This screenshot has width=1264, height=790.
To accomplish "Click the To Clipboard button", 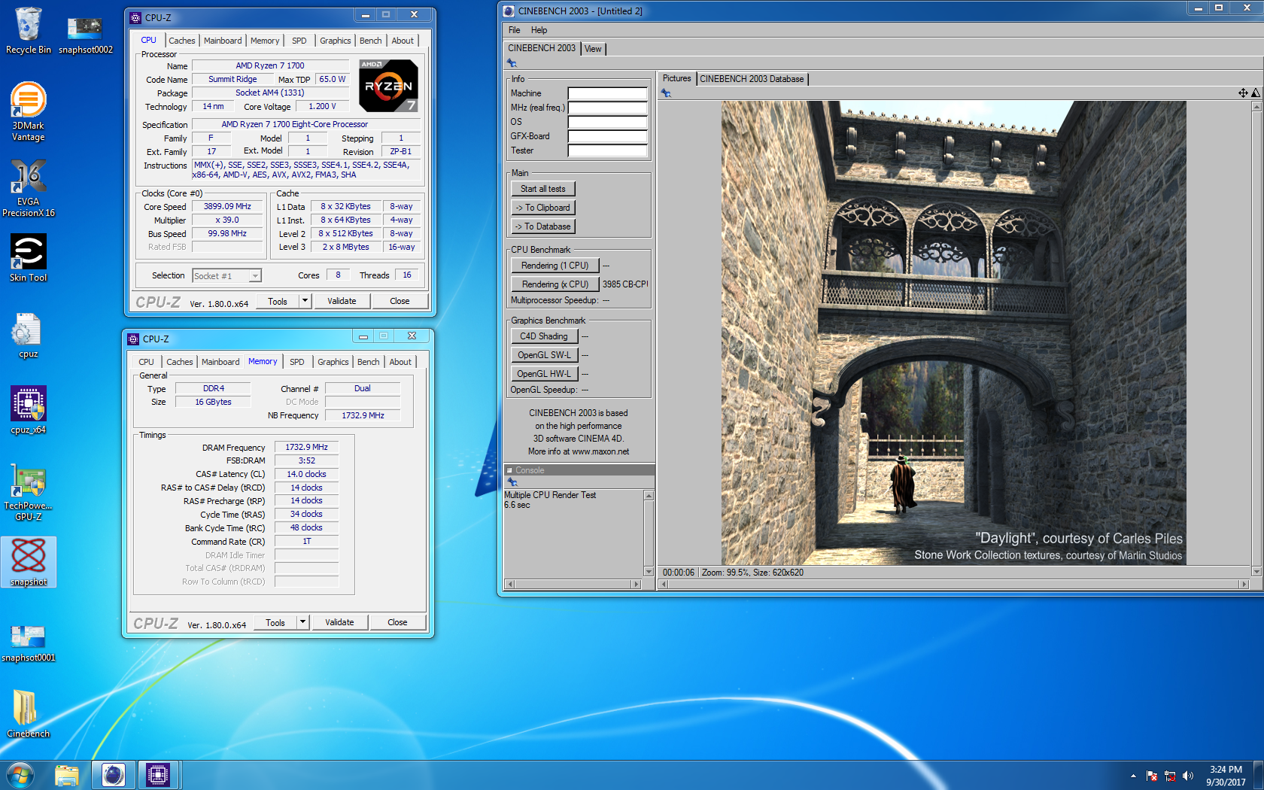I will click(542, 208).
